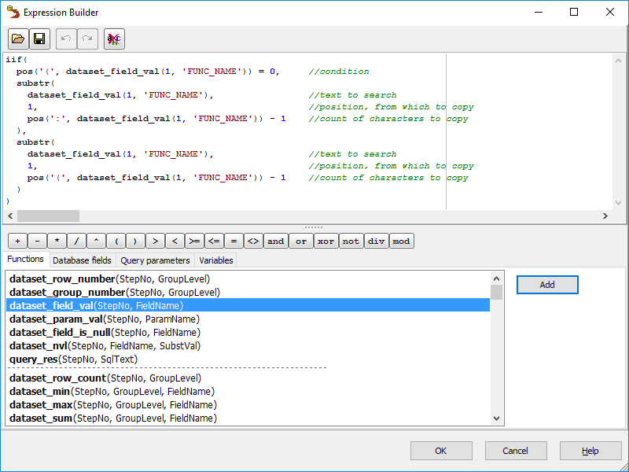Switch to the Database fields tab
This screenshot has width=629, height=472.
tap(82, 260)
